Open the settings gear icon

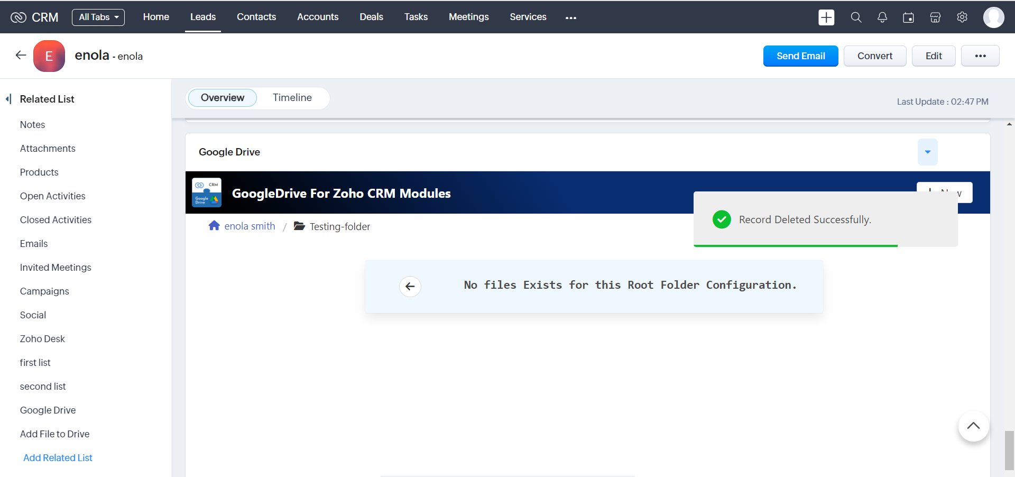click(x=962, y=17)
